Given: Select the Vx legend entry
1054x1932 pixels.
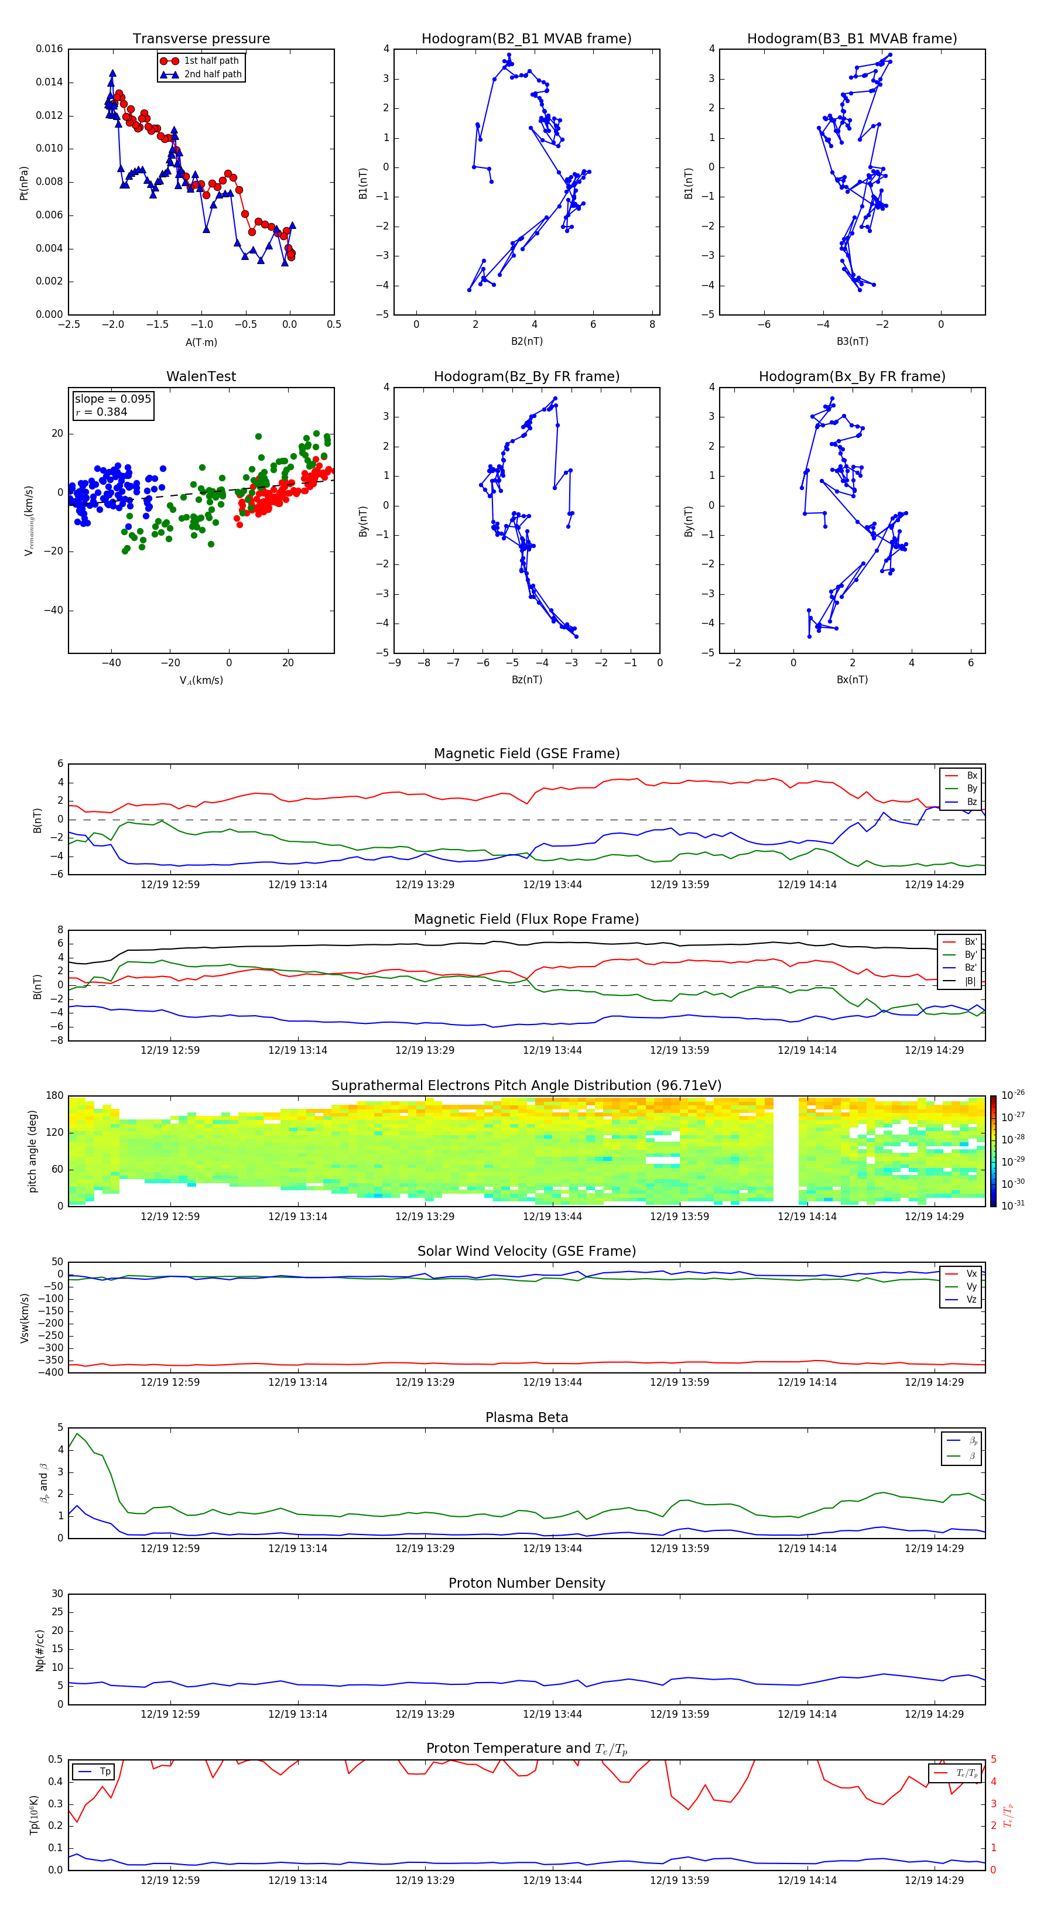Looking at the screenshot, I should point(961,1273).
